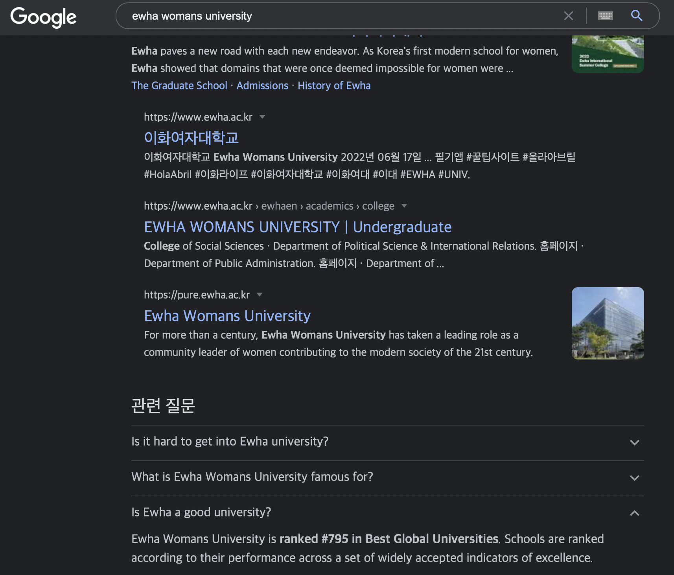The width and height of the screenshot is (674, 575).
Task: Expand 'What is Ewha Womans University famous for?'
Action: point(252,477)
